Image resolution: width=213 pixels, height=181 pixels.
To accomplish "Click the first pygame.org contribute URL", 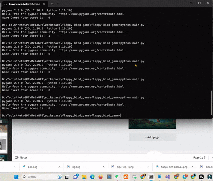I will click(91, 14).
